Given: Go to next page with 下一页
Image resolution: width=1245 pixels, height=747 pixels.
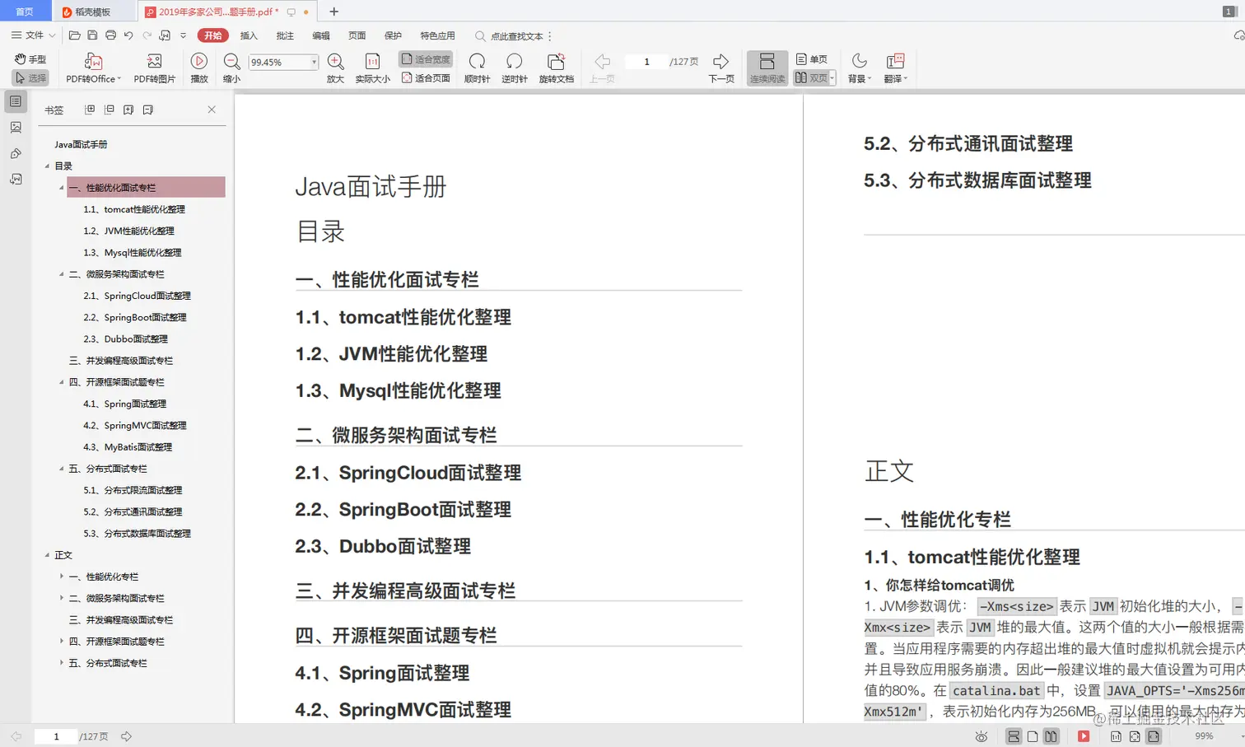Looking at the screenshot, I should pos(721,68).
